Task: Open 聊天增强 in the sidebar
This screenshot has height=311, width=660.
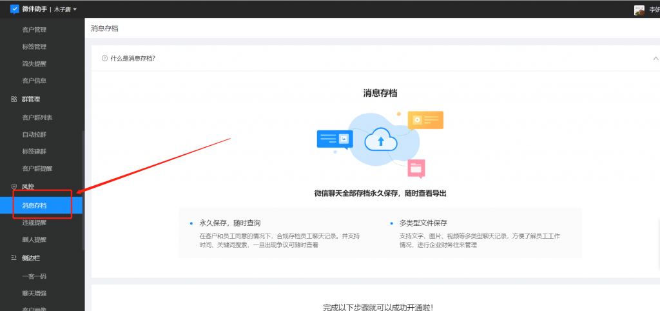Action: (34, 294)
